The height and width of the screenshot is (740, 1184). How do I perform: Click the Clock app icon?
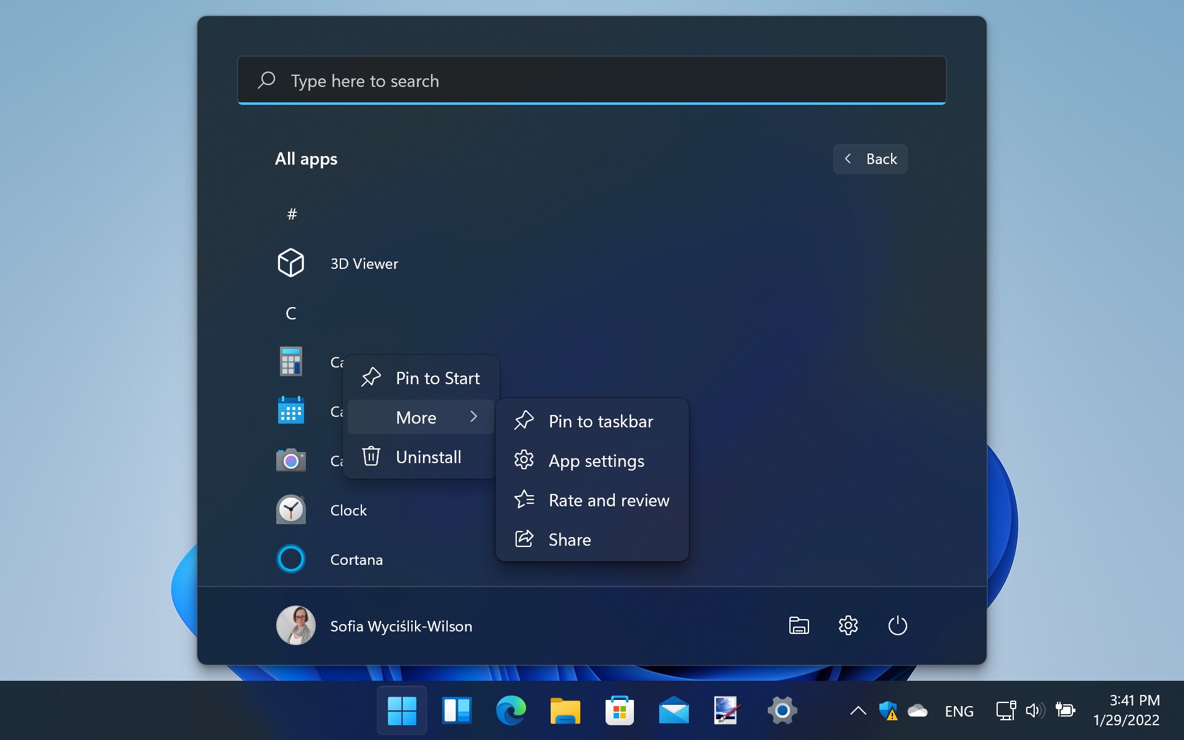click(290, 510)
